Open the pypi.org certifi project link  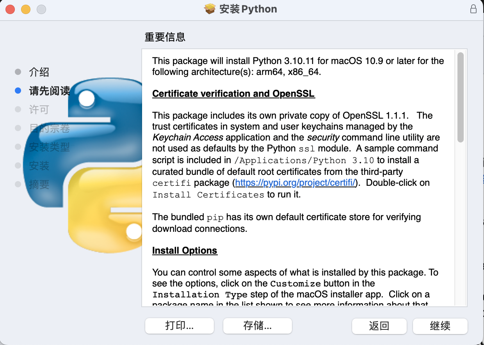click(295, 183)
